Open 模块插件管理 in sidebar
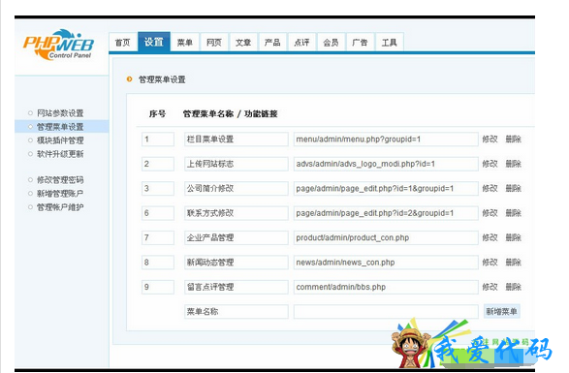Screen dimensions: 569x373 60,140
